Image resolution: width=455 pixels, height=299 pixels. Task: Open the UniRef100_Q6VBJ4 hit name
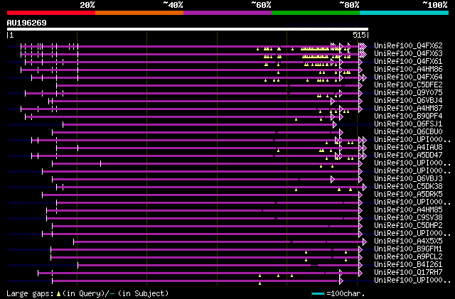click(408, 101)
